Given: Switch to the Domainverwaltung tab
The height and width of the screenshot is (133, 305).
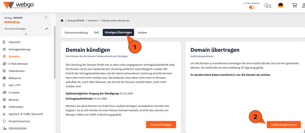Looking at the screenshot, I should click(76, 33).
